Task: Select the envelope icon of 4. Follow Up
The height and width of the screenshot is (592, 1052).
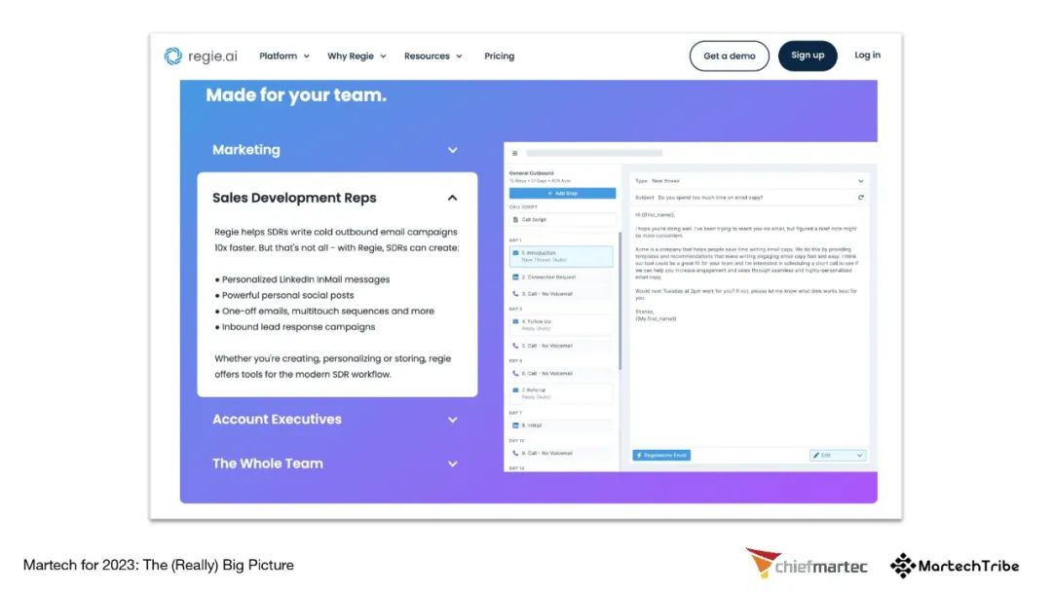Action: coord(515,322)
